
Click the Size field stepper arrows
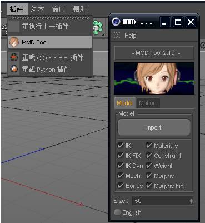[x=191, y=201]
